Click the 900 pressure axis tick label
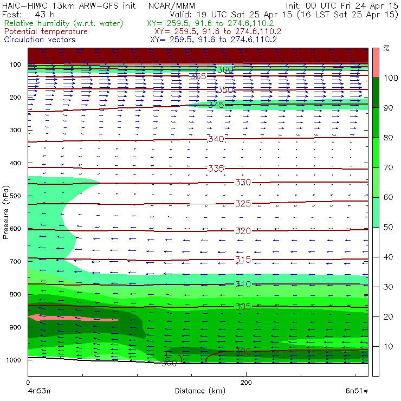 coord(15,327)
